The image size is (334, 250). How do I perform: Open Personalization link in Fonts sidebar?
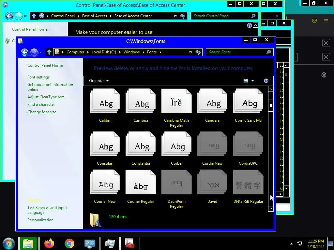coord(40,220)
